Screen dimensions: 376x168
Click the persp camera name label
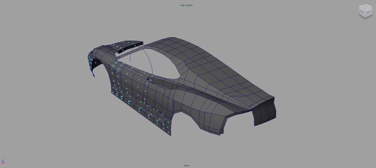186,165
